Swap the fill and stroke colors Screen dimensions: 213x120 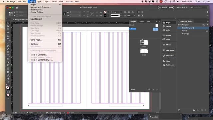pos(9,85)
